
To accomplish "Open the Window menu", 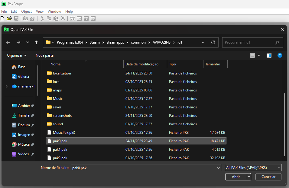I will click(54, 12).
